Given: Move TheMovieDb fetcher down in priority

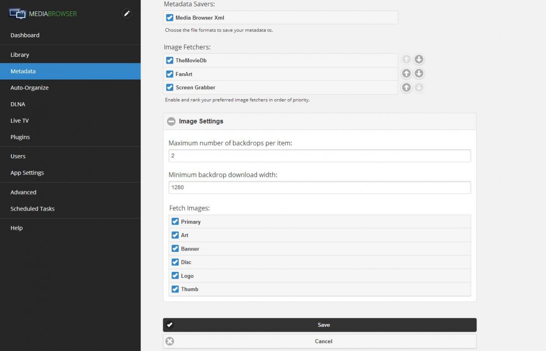Looking at the screenshot, I should pyautogui.click(x=419, y=60).
